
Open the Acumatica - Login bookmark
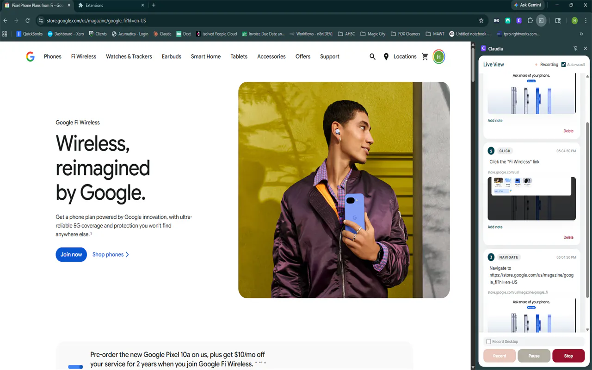pyautogui.click(x=130, y=34)
